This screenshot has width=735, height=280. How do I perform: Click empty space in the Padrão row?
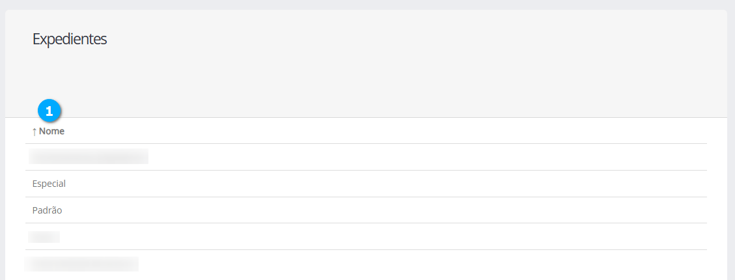coord(391,210)
